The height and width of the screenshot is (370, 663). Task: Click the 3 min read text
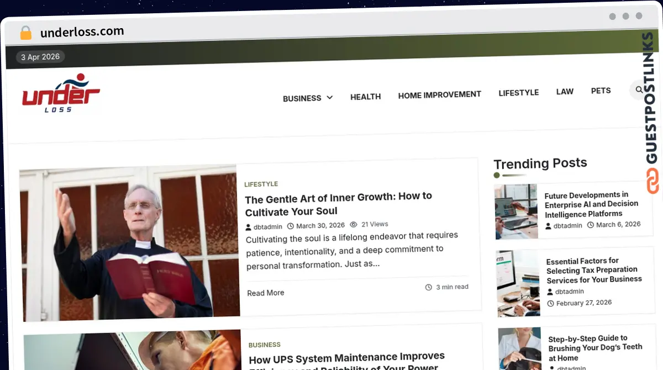tap(452, 287)
